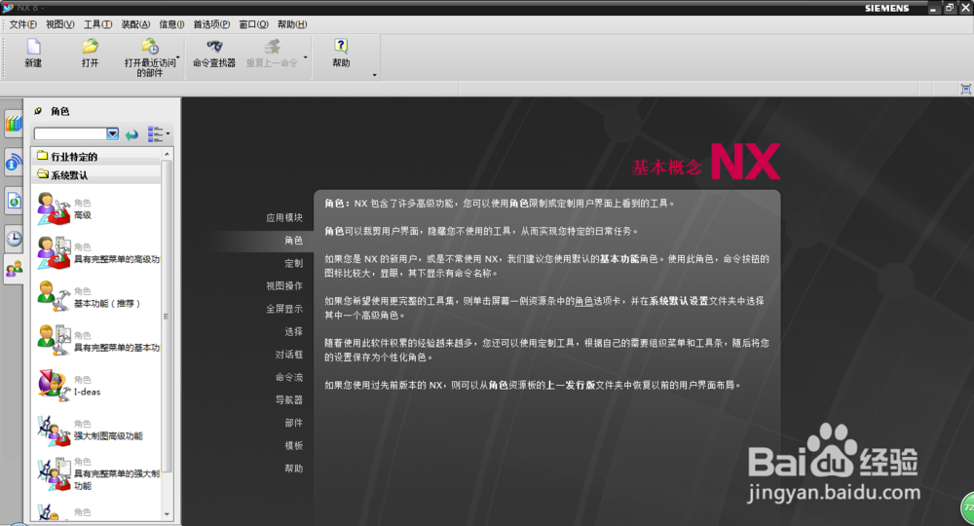The image size is (974, 526).
Task: Click the green back arrow in Roles panel
Action: point(131,134)
